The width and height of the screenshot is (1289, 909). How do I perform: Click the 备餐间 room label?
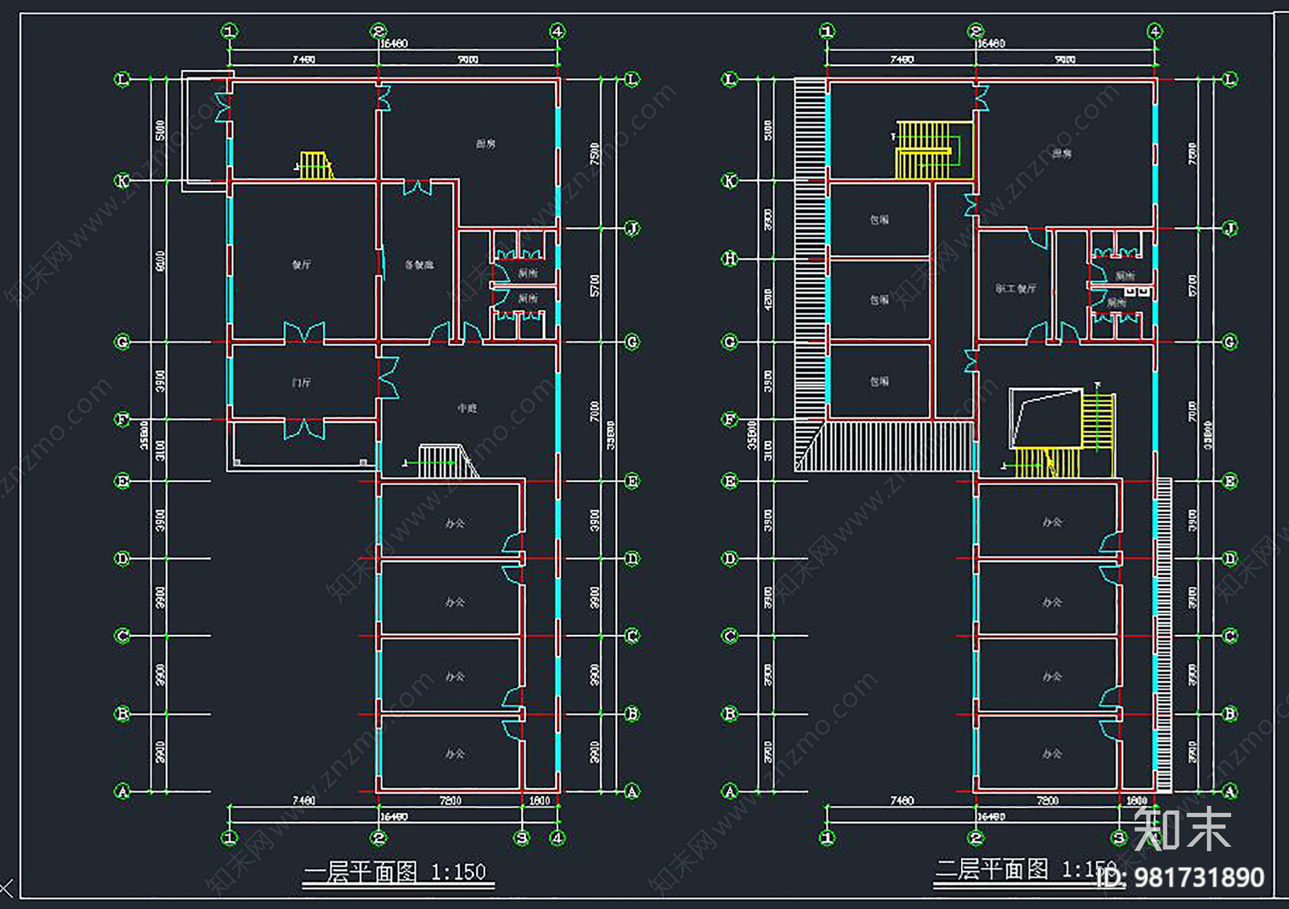pyautogui.click(x=419, y=264)
